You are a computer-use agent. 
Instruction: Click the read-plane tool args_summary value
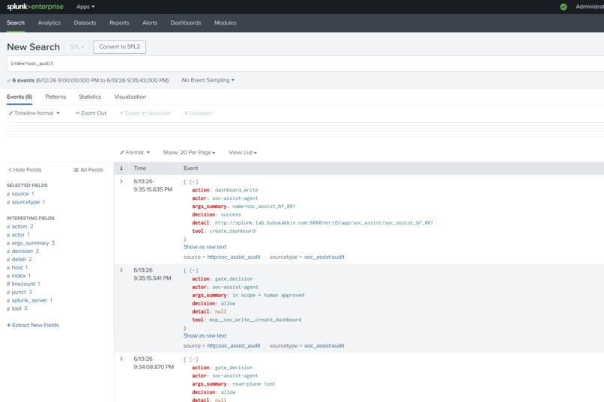click(x=254, y=384)
